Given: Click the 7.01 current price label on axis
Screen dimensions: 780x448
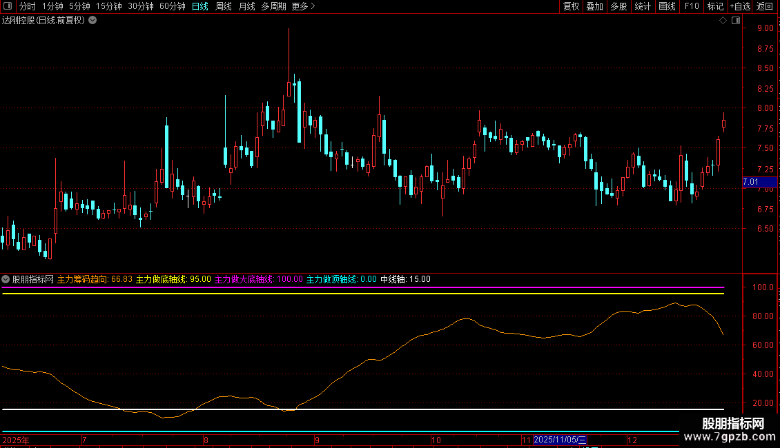Looking at the screenshot, I should (751, 182).
